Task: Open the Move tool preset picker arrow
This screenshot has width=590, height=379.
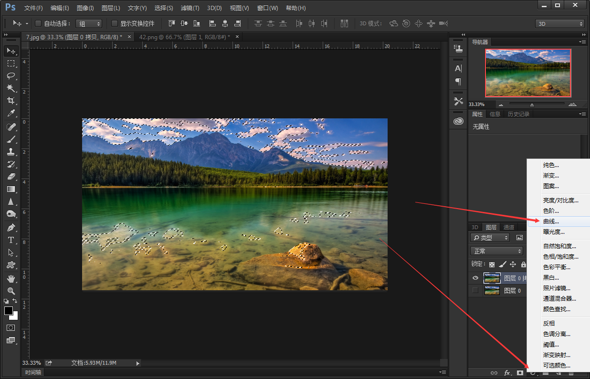Action: [x=27, y=23]
